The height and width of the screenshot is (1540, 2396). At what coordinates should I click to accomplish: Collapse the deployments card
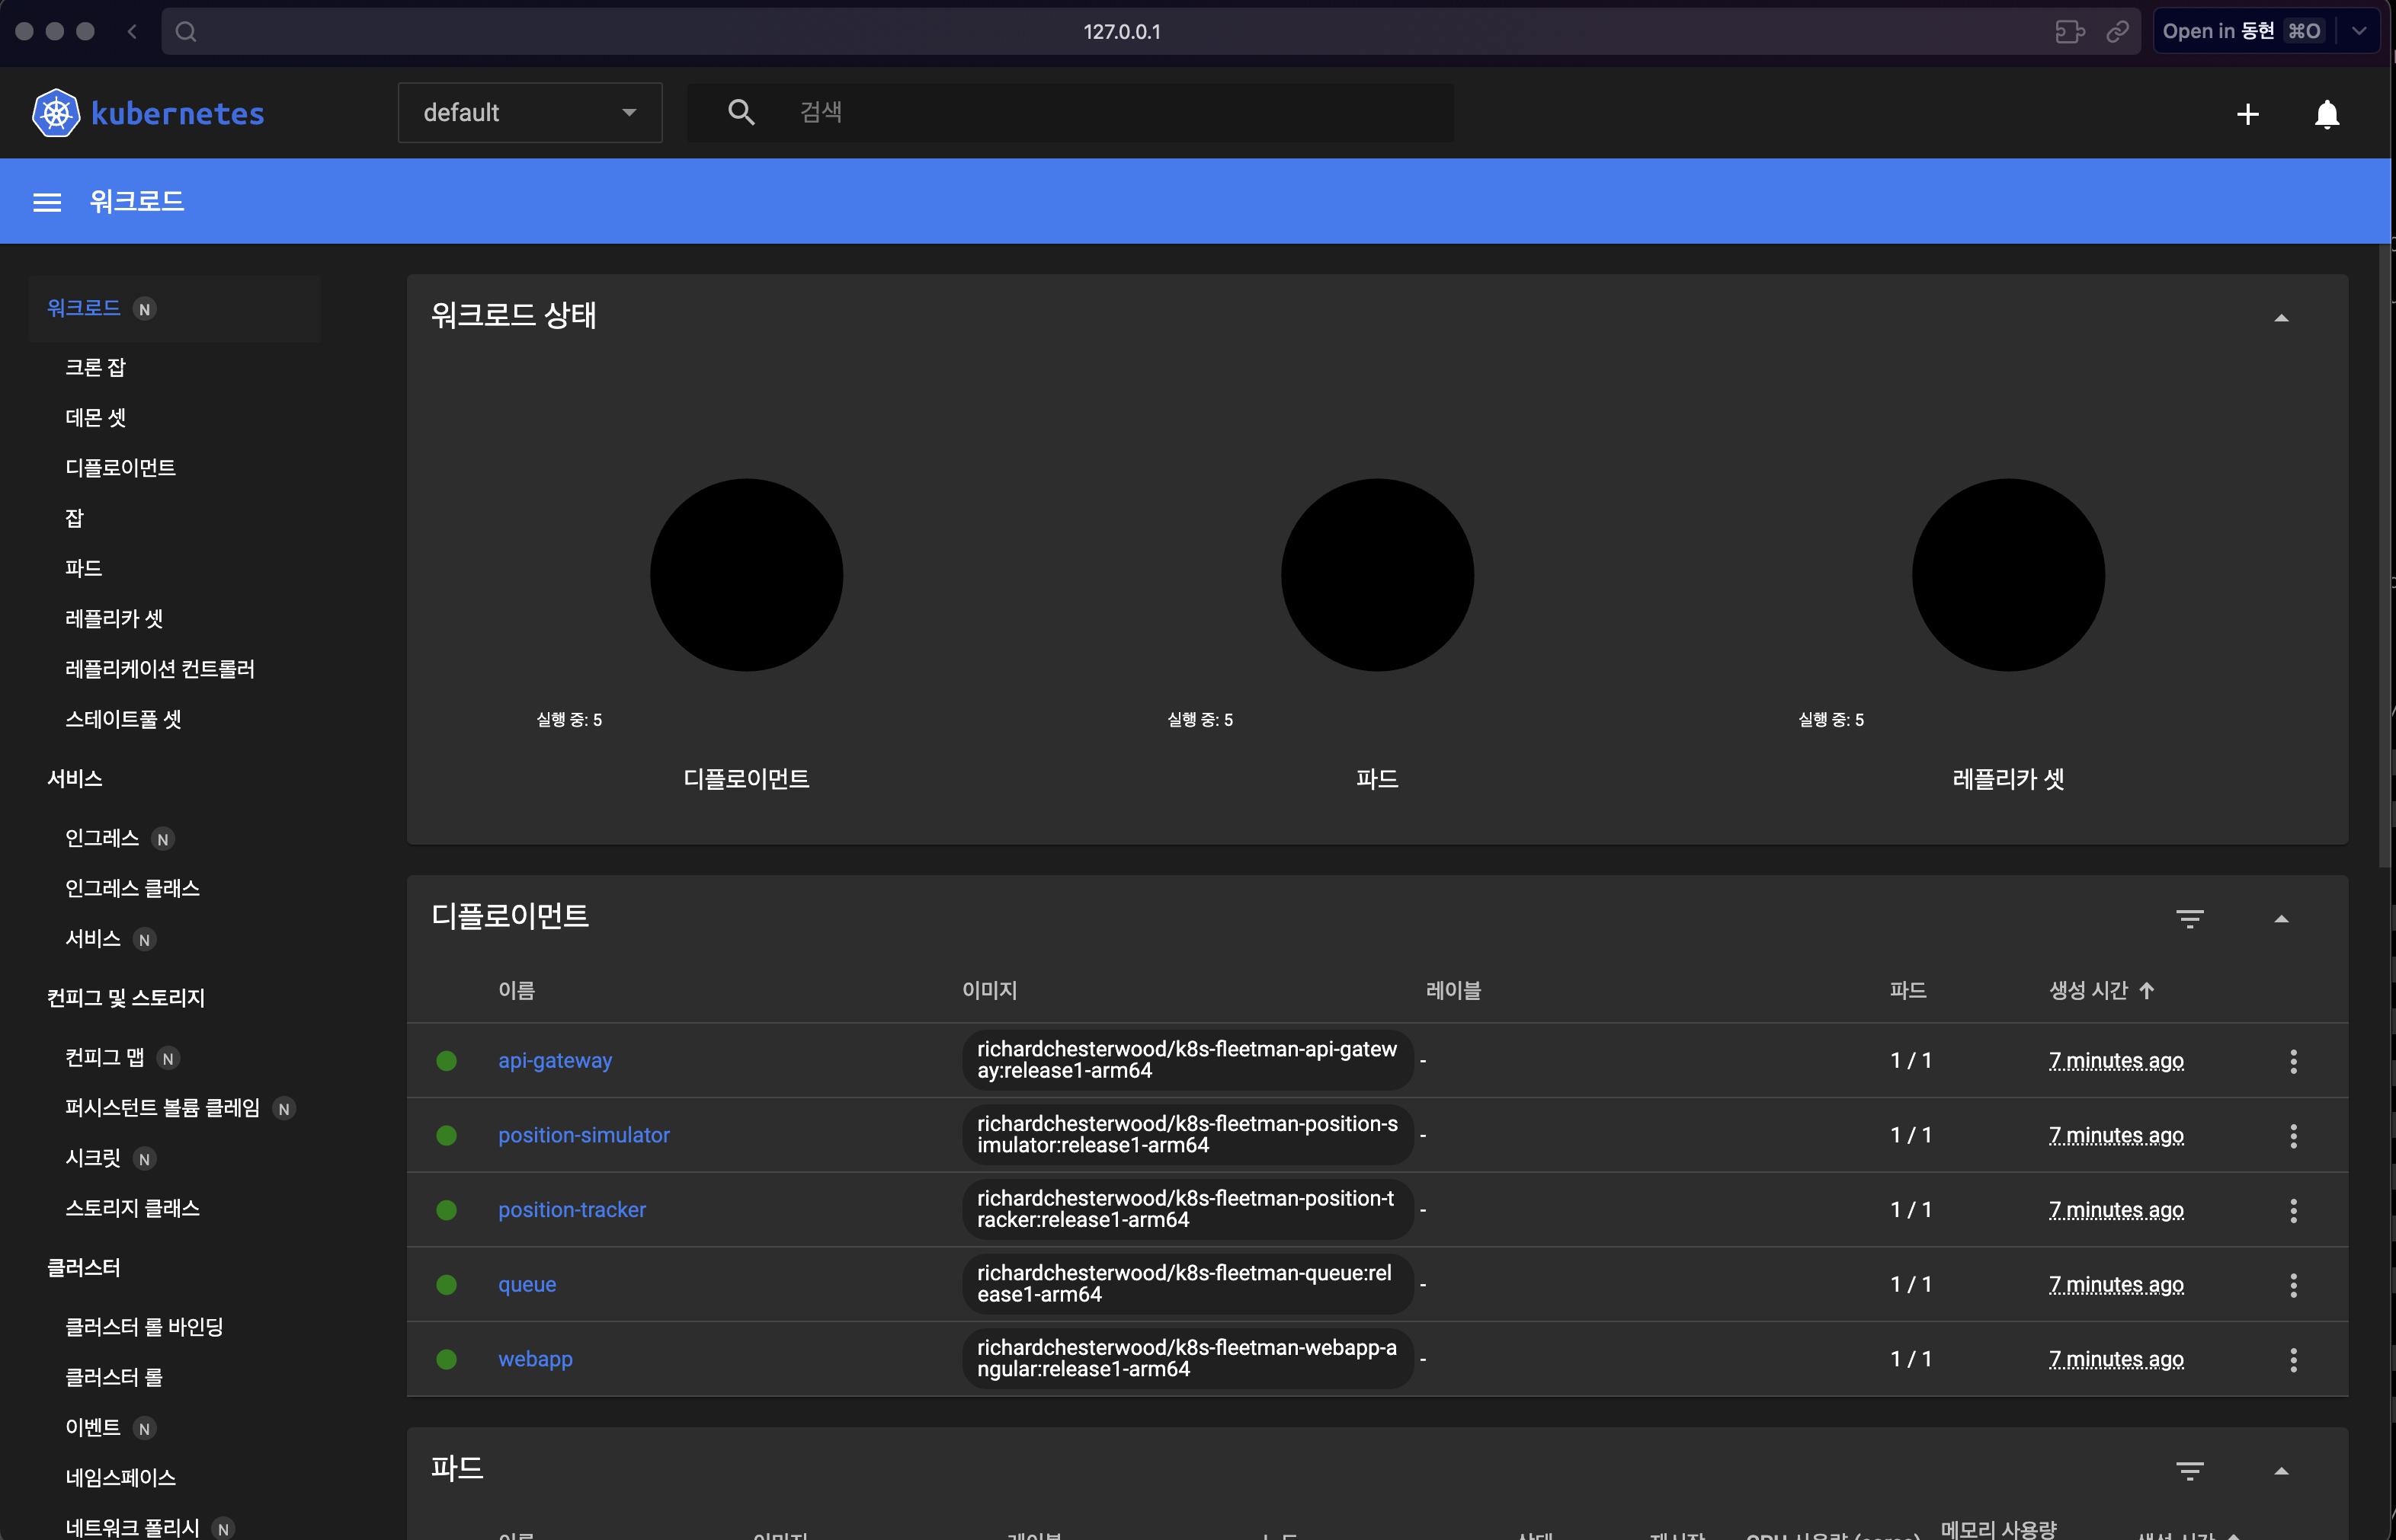pyautogui.click(x=2281, y=918)
